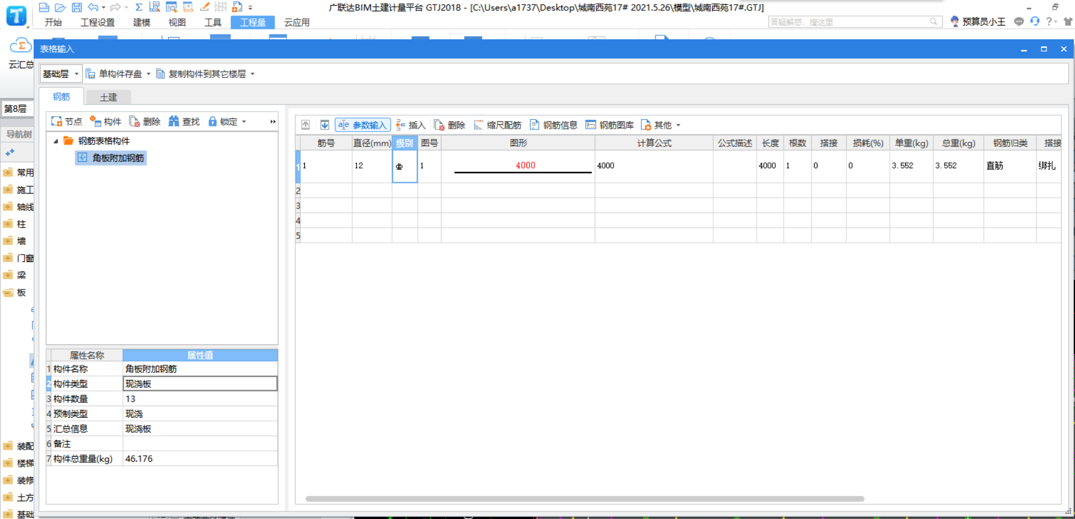Click the Open folder icon in quick access bar
The width and height of the screenshot is (1075, 519).
click(60, 7)
